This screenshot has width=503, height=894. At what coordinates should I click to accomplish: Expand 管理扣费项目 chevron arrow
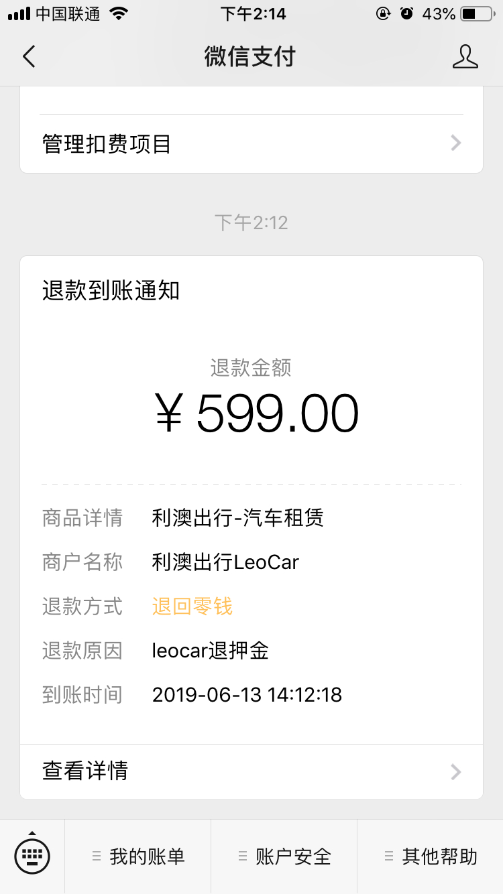point(456,143)
